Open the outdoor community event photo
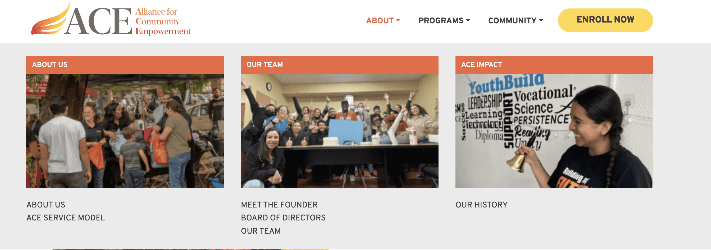The height and width of the screenshot is (250, 711). pos(125,131)
